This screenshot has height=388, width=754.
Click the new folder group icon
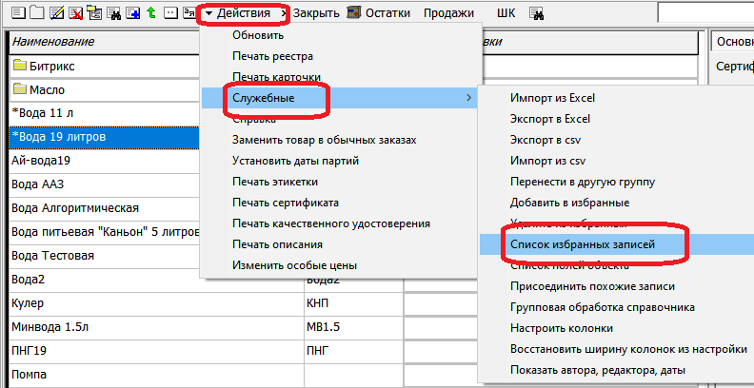click(x=36, y=13)
